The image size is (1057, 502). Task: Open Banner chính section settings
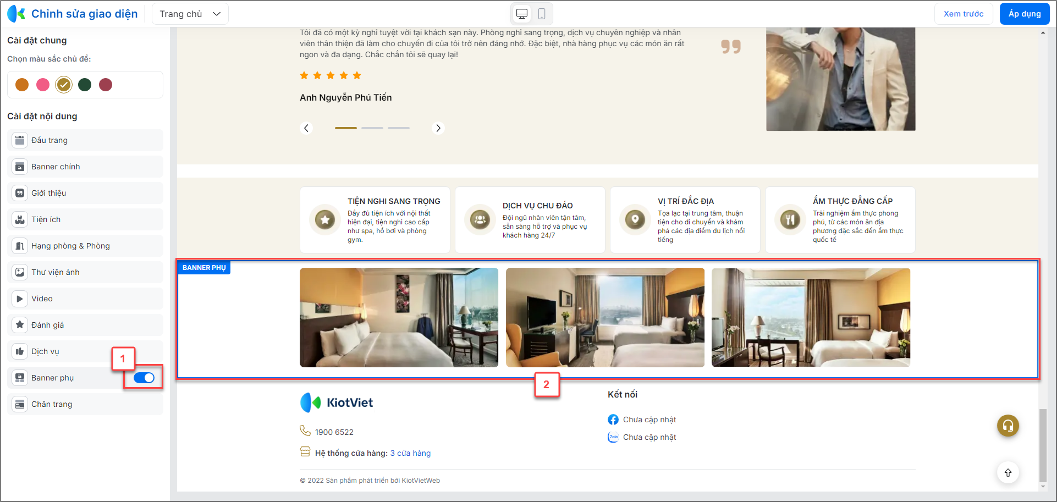(86, 167)
